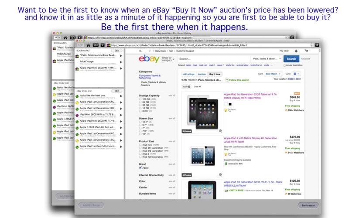Click the blue Search button
This screenshot has width=349, height=218.
tap(291, 59)
